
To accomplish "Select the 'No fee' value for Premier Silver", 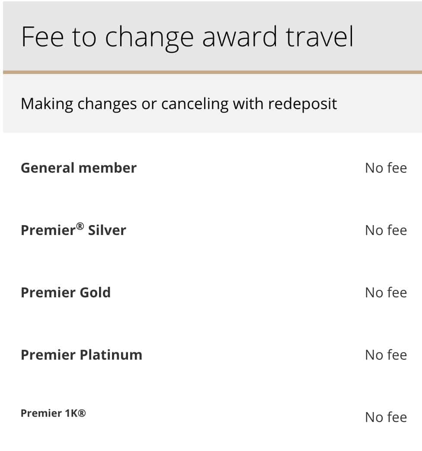I will [x=386, y=230].
